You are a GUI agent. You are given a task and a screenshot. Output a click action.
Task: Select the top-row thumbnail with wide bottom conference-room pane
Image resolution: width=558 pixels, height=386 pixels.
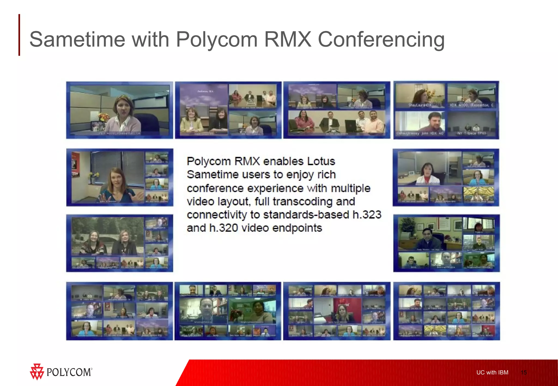pyautogui.click(x=337, y=110)
